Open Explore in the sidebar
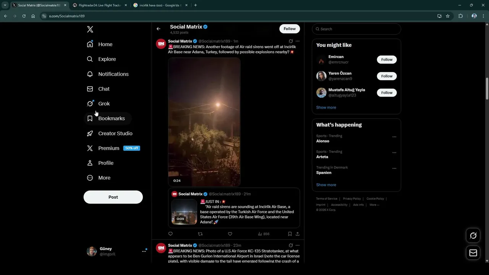The image size is (489, 275). click(x=101, y=59)
